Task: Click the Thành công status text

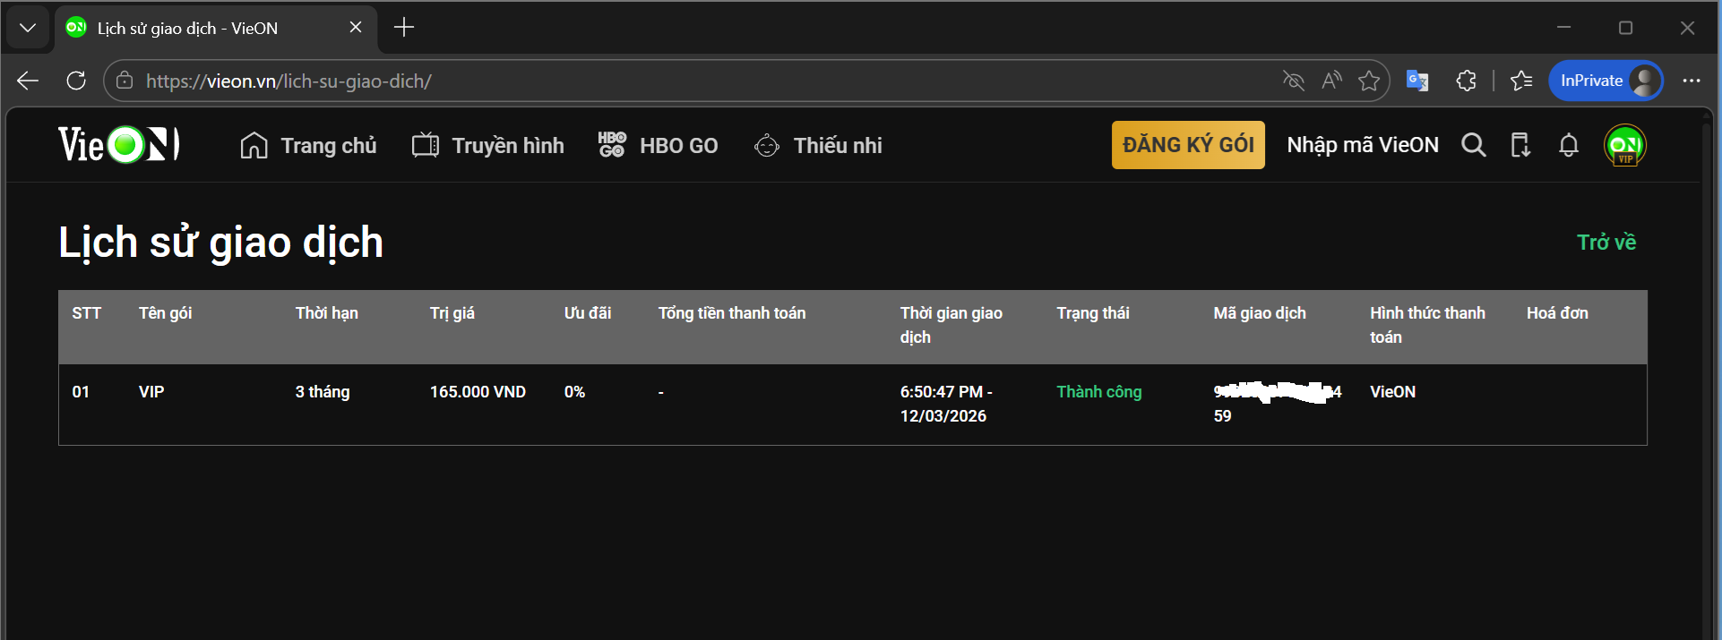Action: [1098, 392]
